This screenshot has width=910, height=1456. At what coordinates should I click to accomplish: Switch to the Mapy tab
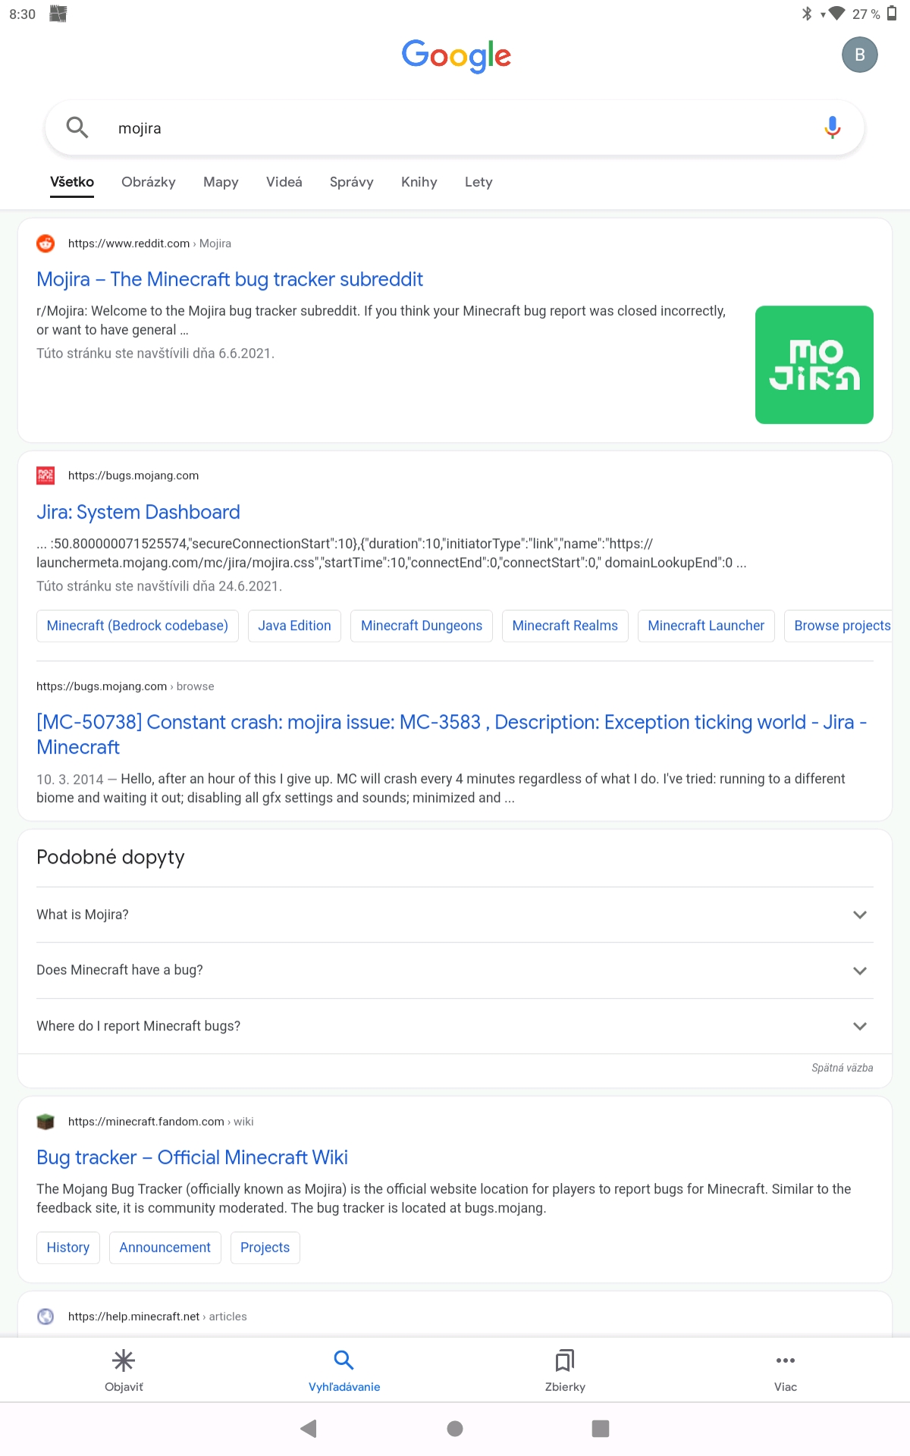pyautogui.click(x=221, y=182)
